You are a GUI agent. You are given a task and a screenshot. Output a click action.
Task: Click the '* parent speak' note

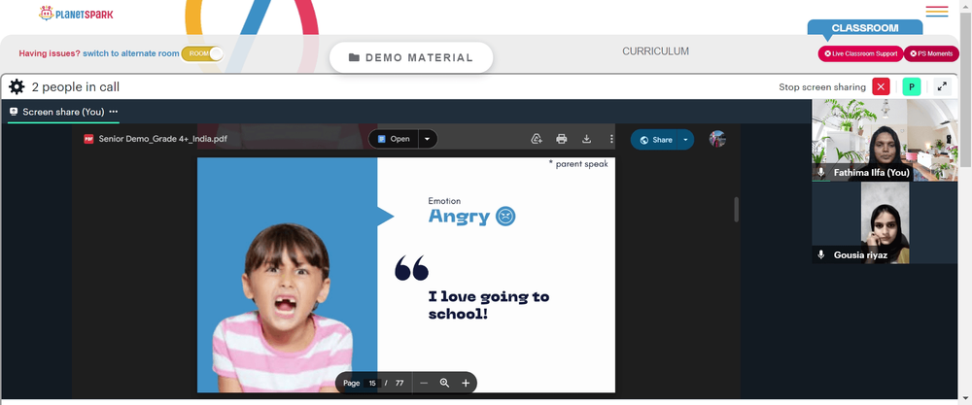point(578,164)
